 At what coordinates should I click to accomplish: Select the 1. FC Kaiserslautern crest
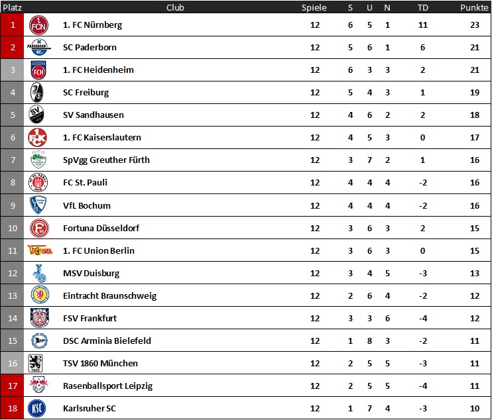click(37, 137)
